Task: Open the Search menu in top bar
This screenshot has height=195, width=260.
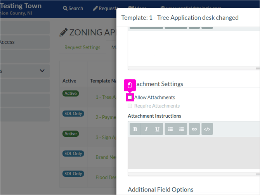Action: pyautogui.click(x=73, y=8)
